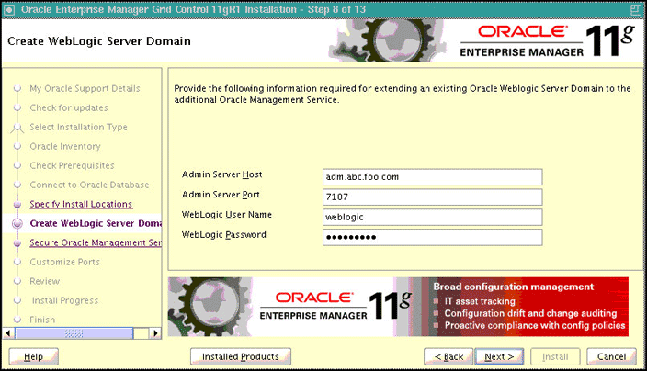Open the Secure Oracle Management Service step link
The image size is (647, 371).
(x=96, y=242)
